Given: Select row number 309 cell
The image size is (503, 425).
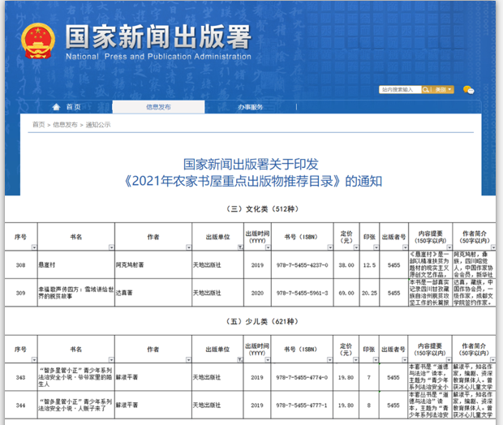Looking at the screenshot, I should tap(21, 293).
